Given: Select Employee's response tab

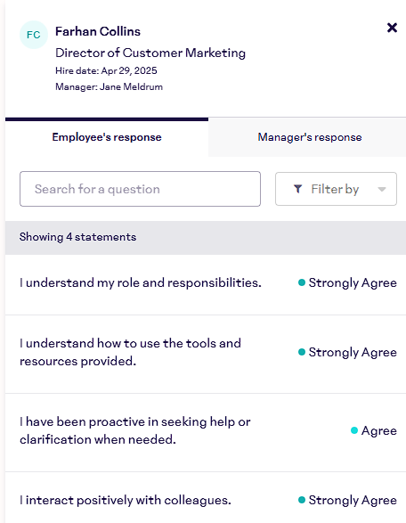Looking at the screenshot, I should pyautogui.click(x=107, y=137).
